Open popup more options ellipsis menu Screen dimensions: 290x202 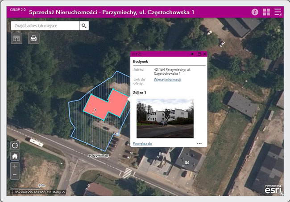coord(199,144)
